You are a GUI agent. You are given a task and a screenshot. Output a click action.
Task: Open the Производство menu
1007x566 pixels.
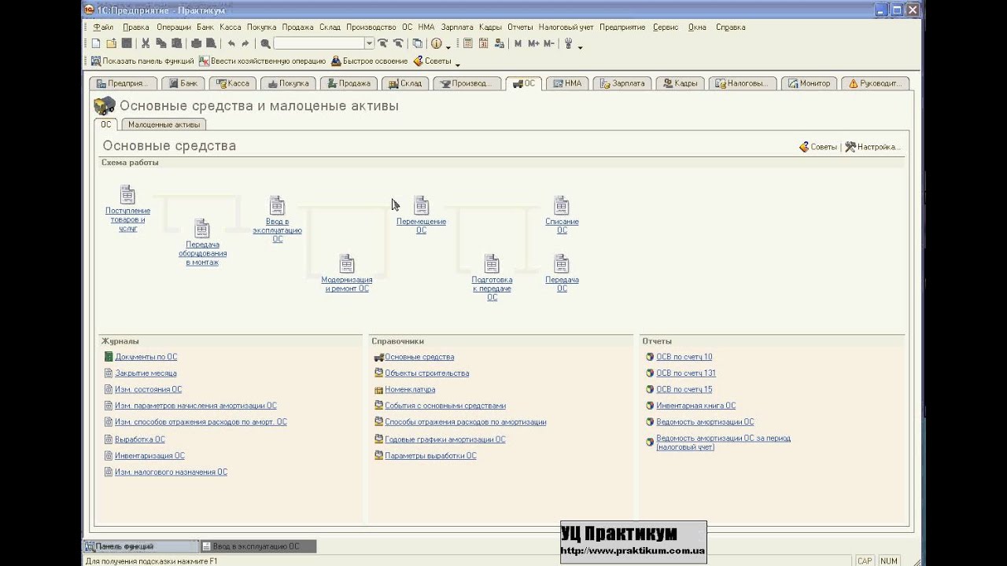(371, 27)
